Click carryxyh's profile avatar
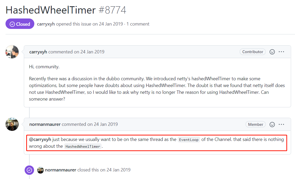 tap(12, 52)
